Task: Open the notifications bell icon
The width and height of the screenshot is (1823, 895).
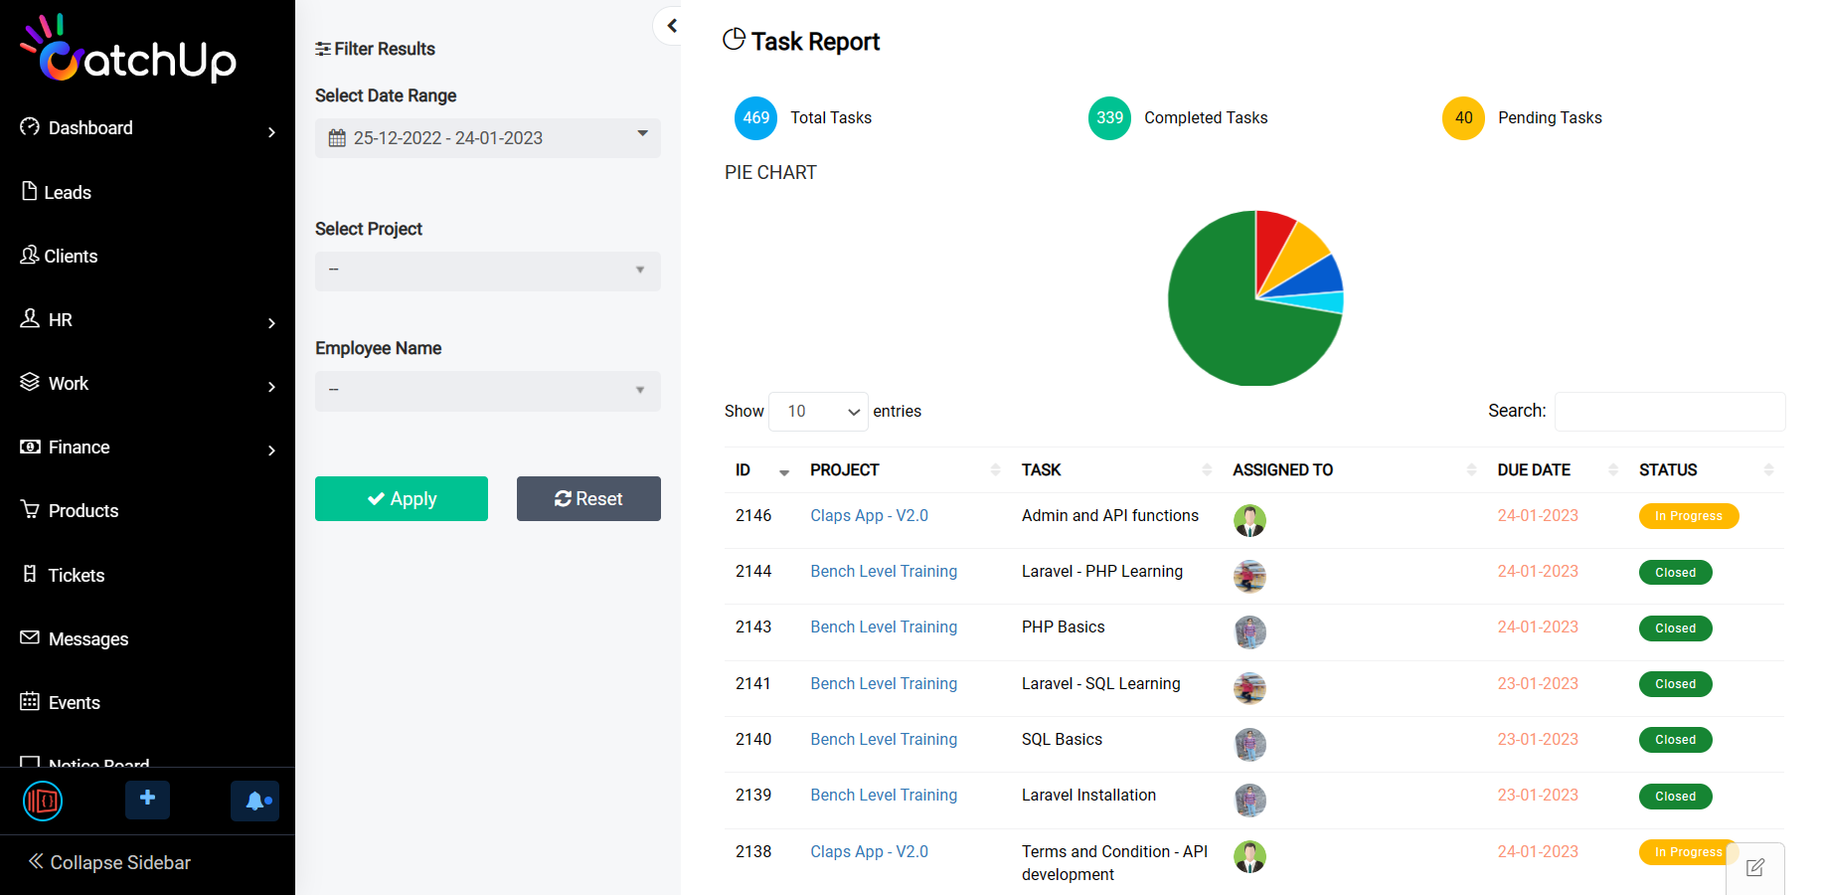Action: (x=255, y=801)
